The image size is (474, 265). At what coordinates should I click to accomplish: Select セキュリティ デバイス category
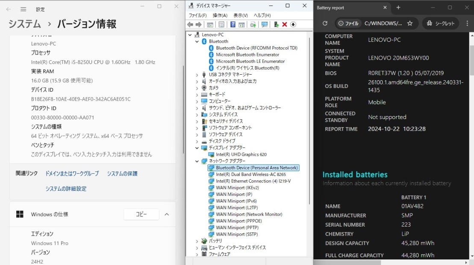226,121
